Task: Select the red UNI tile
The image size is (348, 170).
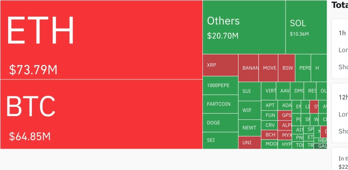Action: click(250, 143)
